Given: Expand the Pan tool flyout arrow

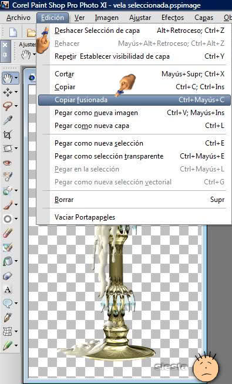Looking at the screenshot, I should (16, 78).
